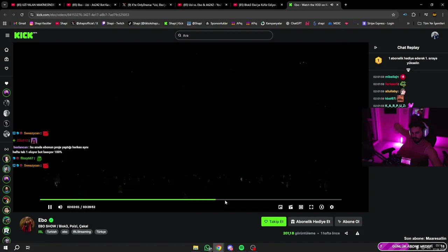Expand the hamburger sidebar menu
This screenshot has height=252, width=448.
click(x=7, y=35)
